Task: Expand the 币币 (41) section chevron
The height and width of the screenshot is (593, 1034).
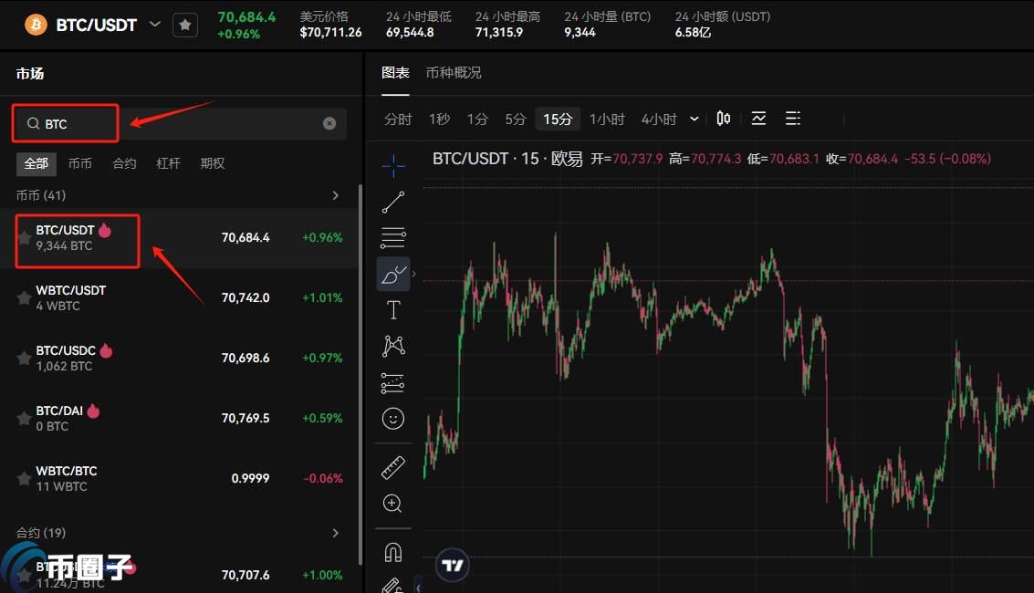Action: (336, 195)
